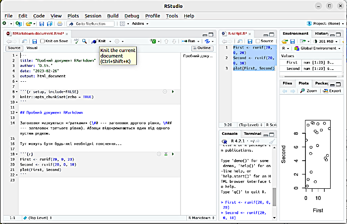Open the Debug menu
This screenshot has width=347, height=224.
[x=132, y=16]
